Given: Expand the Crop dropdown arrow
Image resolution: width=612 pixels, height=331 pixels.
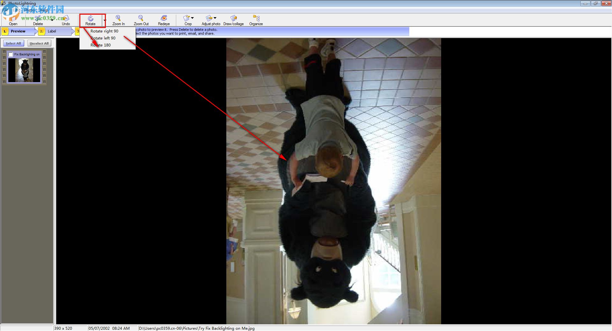Looking at the screenshot, I should [x=192, y=18].
